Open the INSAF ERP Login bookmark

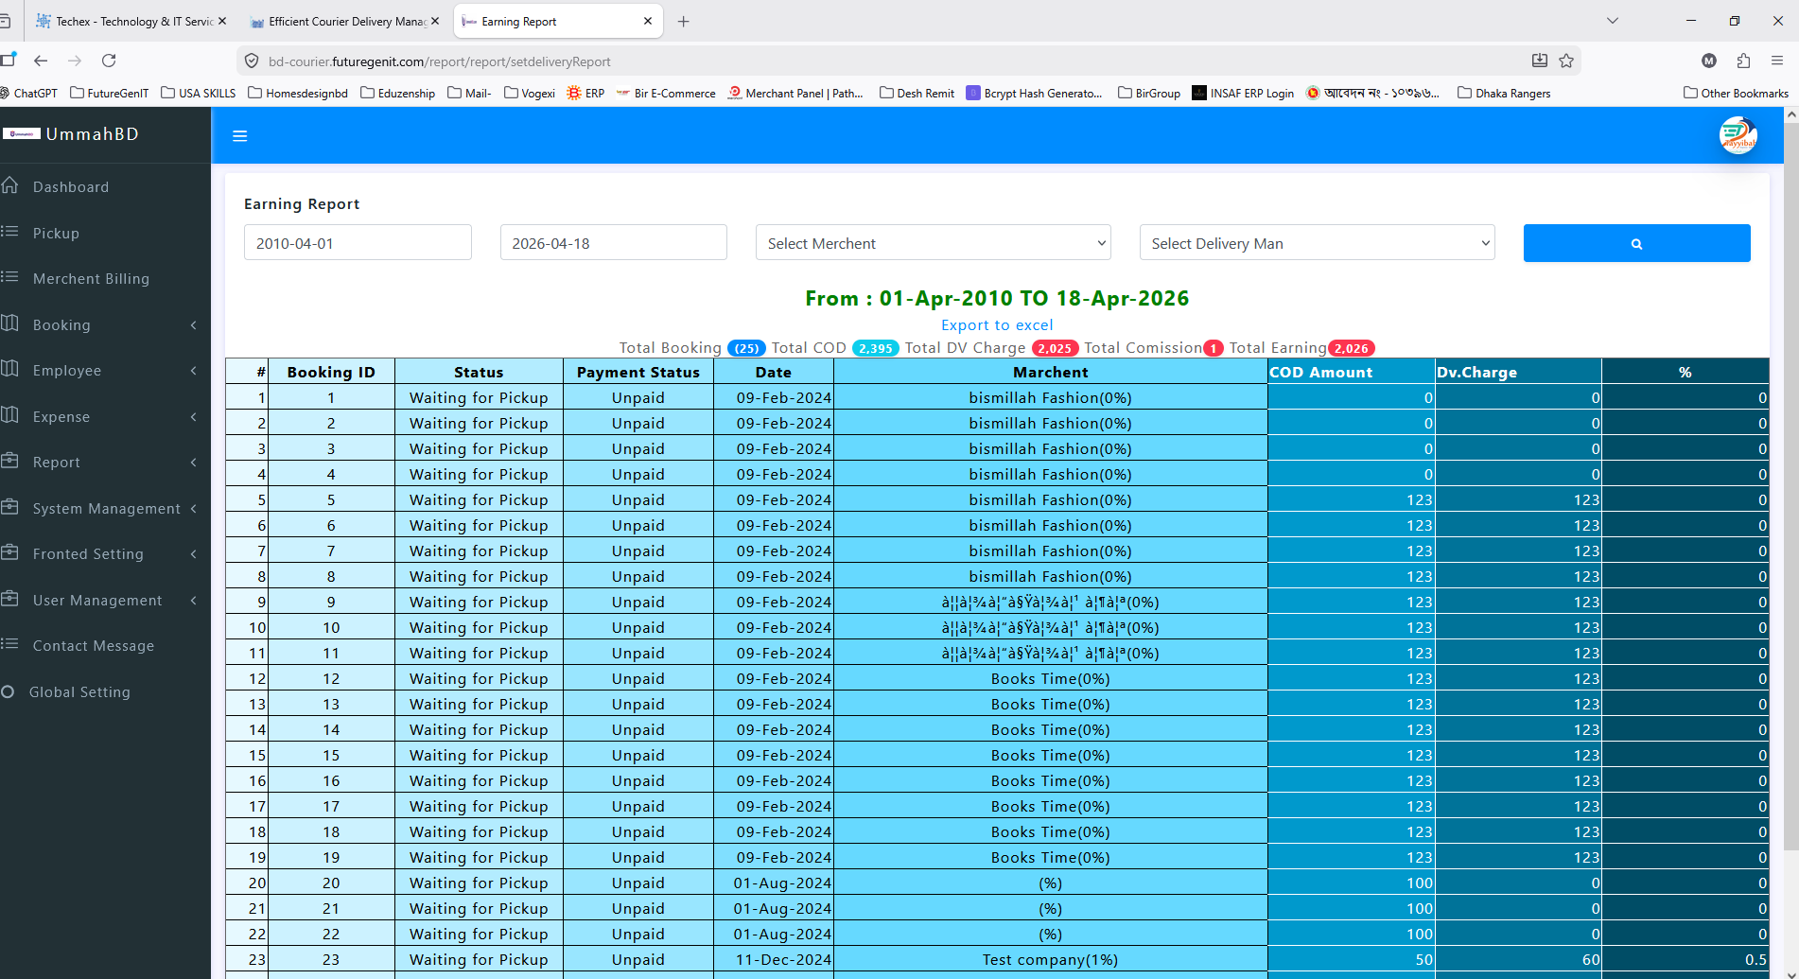click(x=1243, y=93)
